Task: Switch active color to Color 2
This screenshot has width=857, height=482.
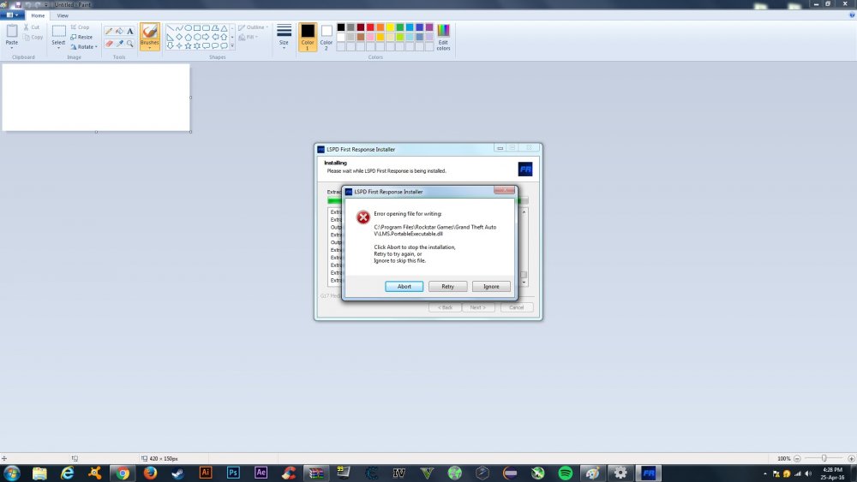Action: pyautogui.click(x=327, y=38)
